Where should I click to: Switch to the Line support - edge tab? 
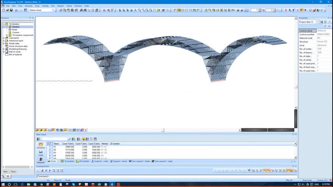tap(162, 161)
